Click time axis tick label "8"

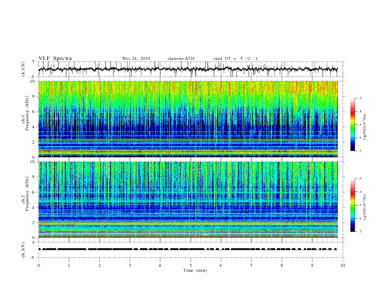pos(282,265)
